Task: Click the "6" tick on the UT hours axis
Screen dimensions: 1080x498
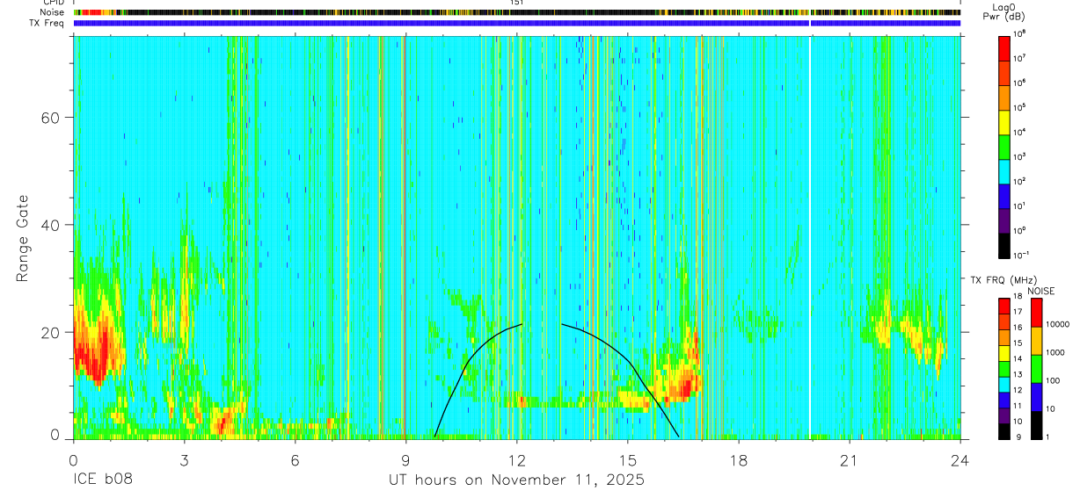Action: 295,459
